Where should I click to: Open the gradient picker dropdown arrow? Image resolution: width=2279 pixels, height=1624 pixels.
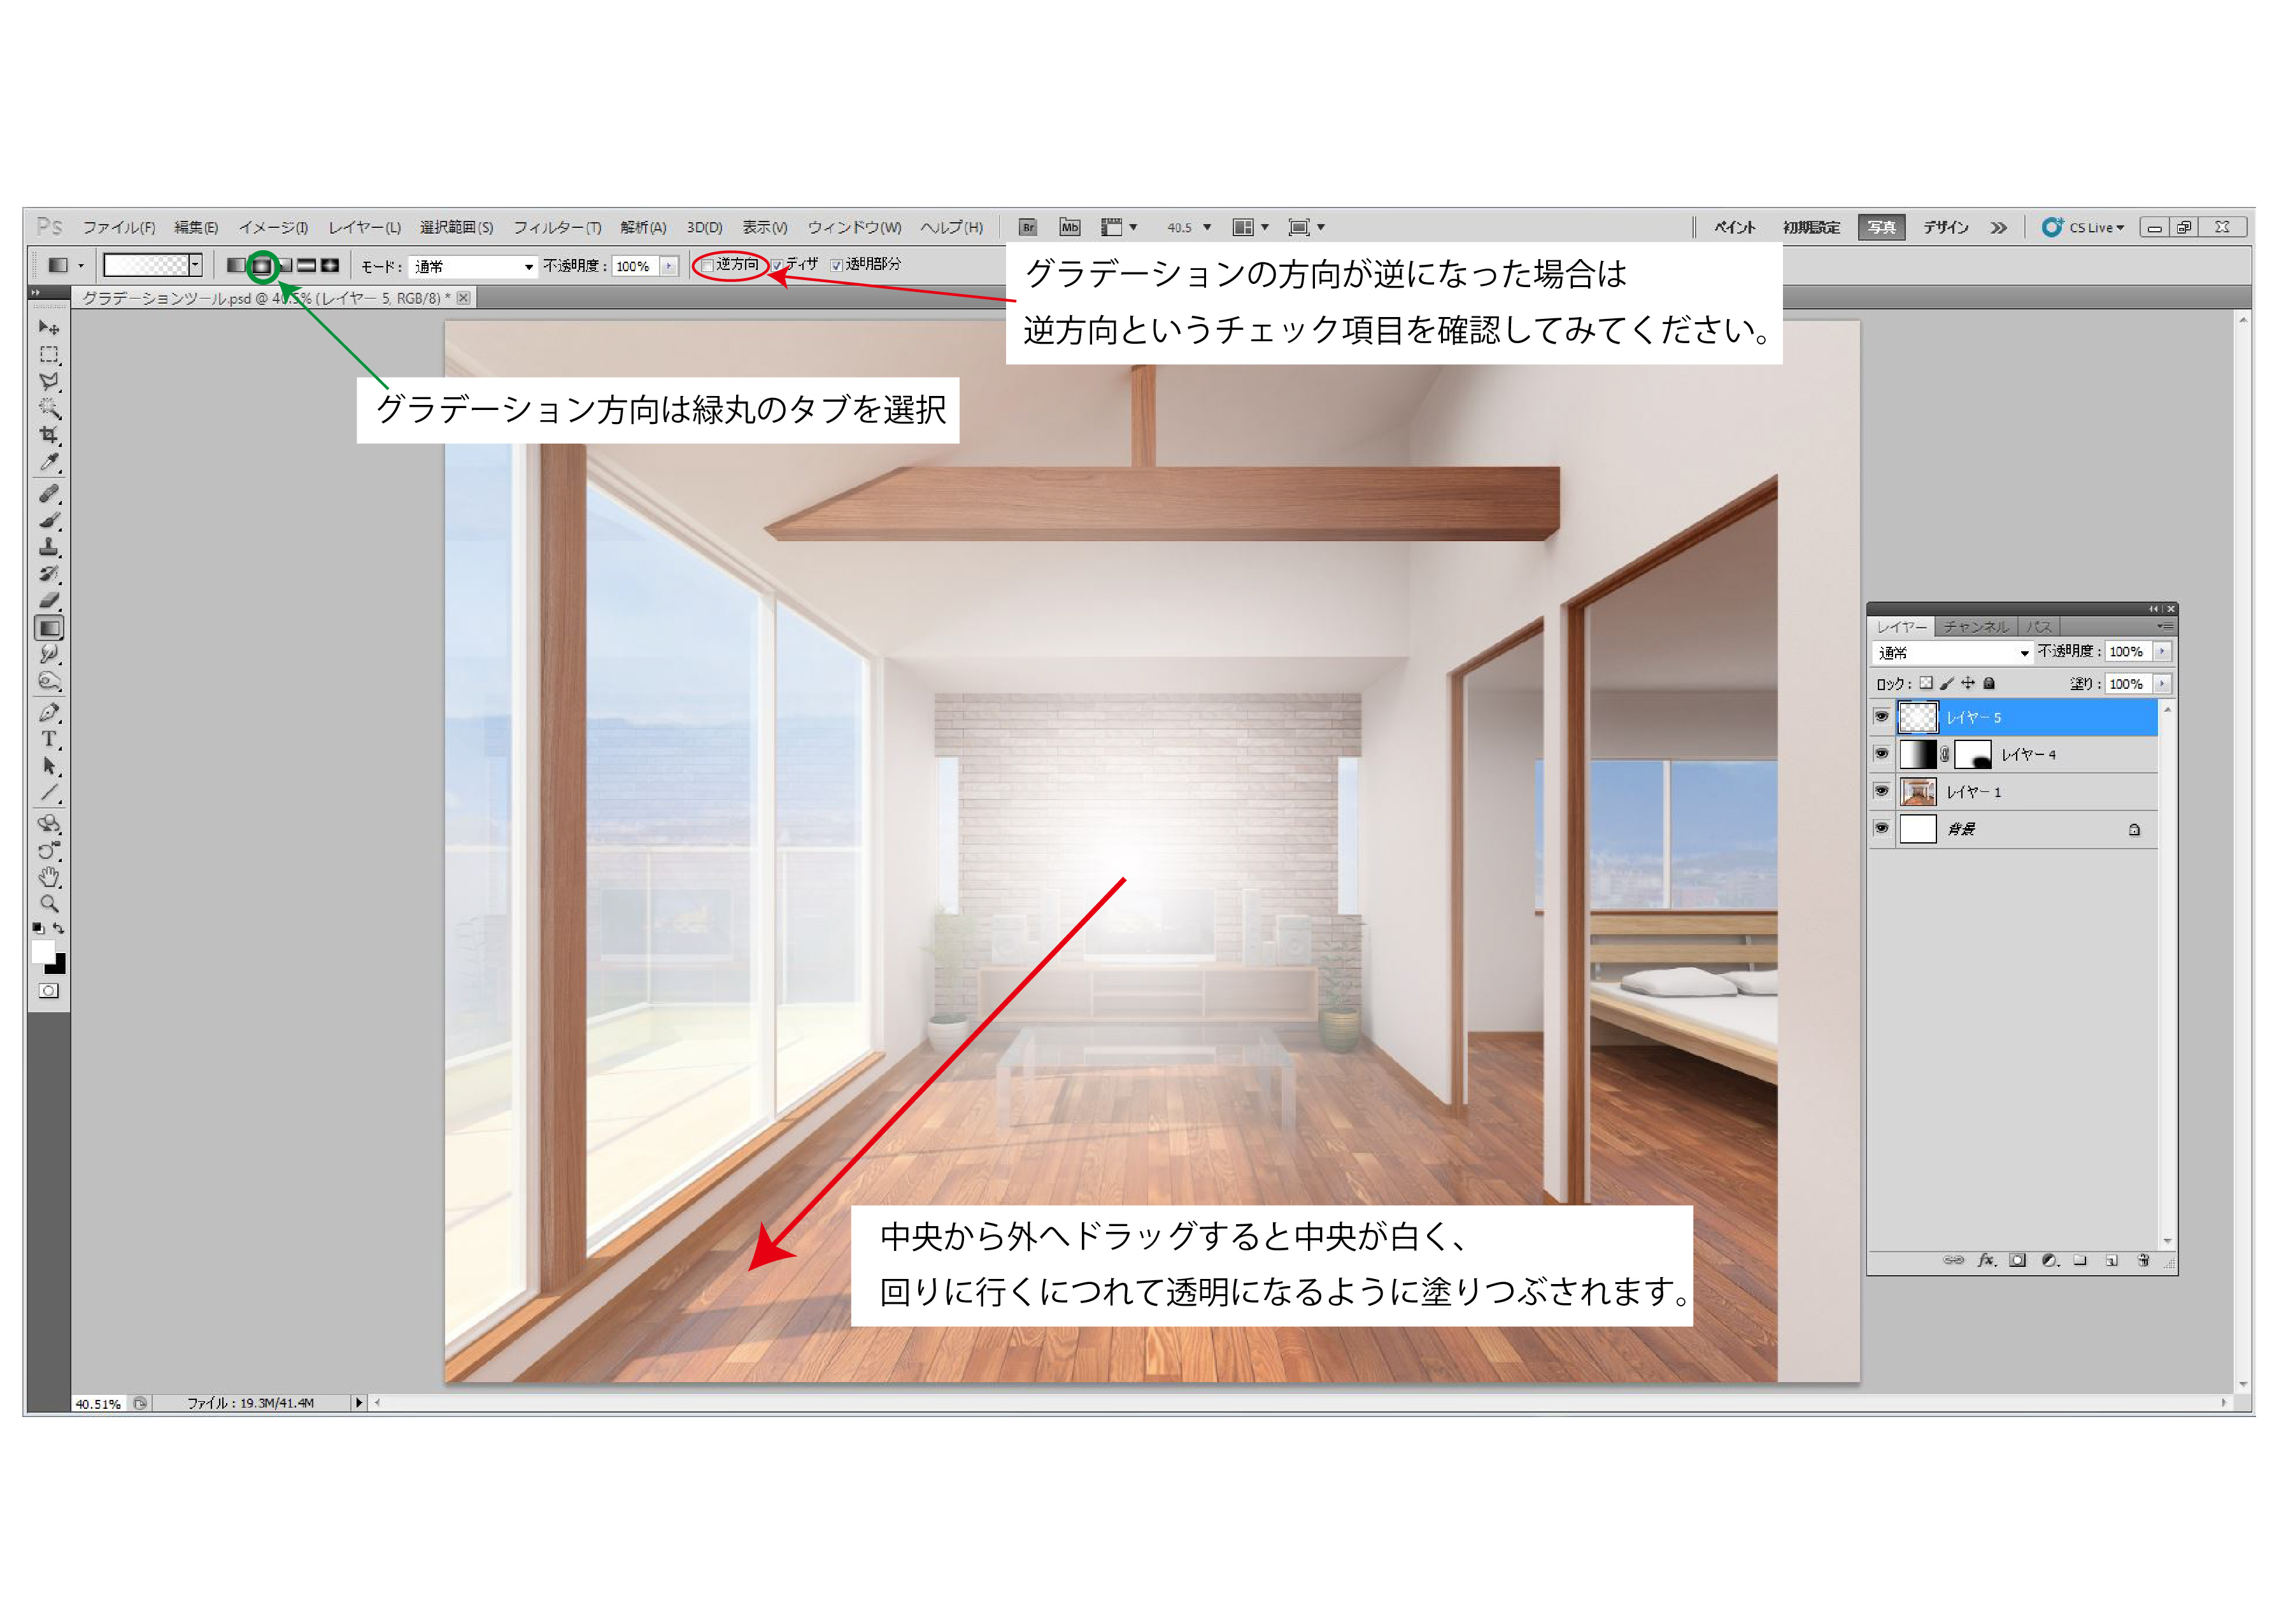pyautogui.click(x=196, y=265)
